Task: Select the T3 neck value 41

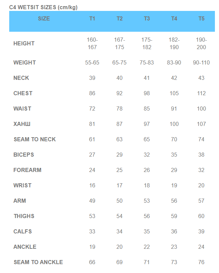Action: pos(147,78)
